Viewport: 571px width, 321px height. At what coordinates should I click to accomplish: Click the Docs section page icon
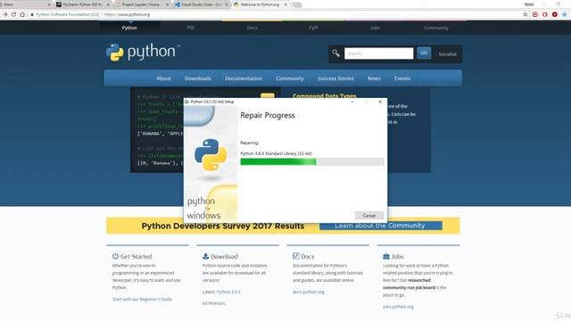coord(295,256)
